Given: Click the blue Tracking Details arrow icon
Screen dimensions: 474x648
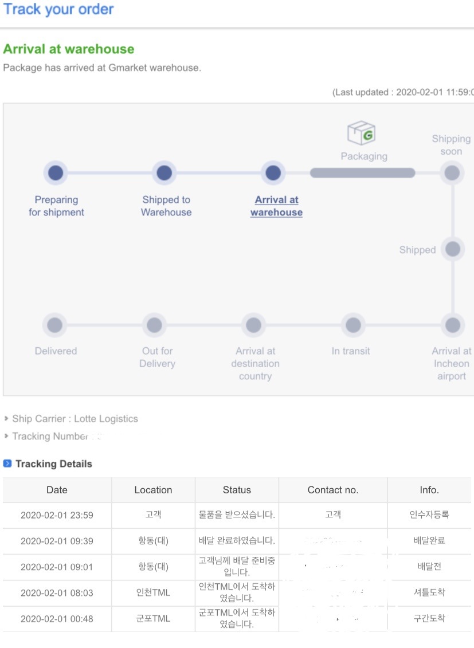Looking at the screenshot, I should click(7, 464).
